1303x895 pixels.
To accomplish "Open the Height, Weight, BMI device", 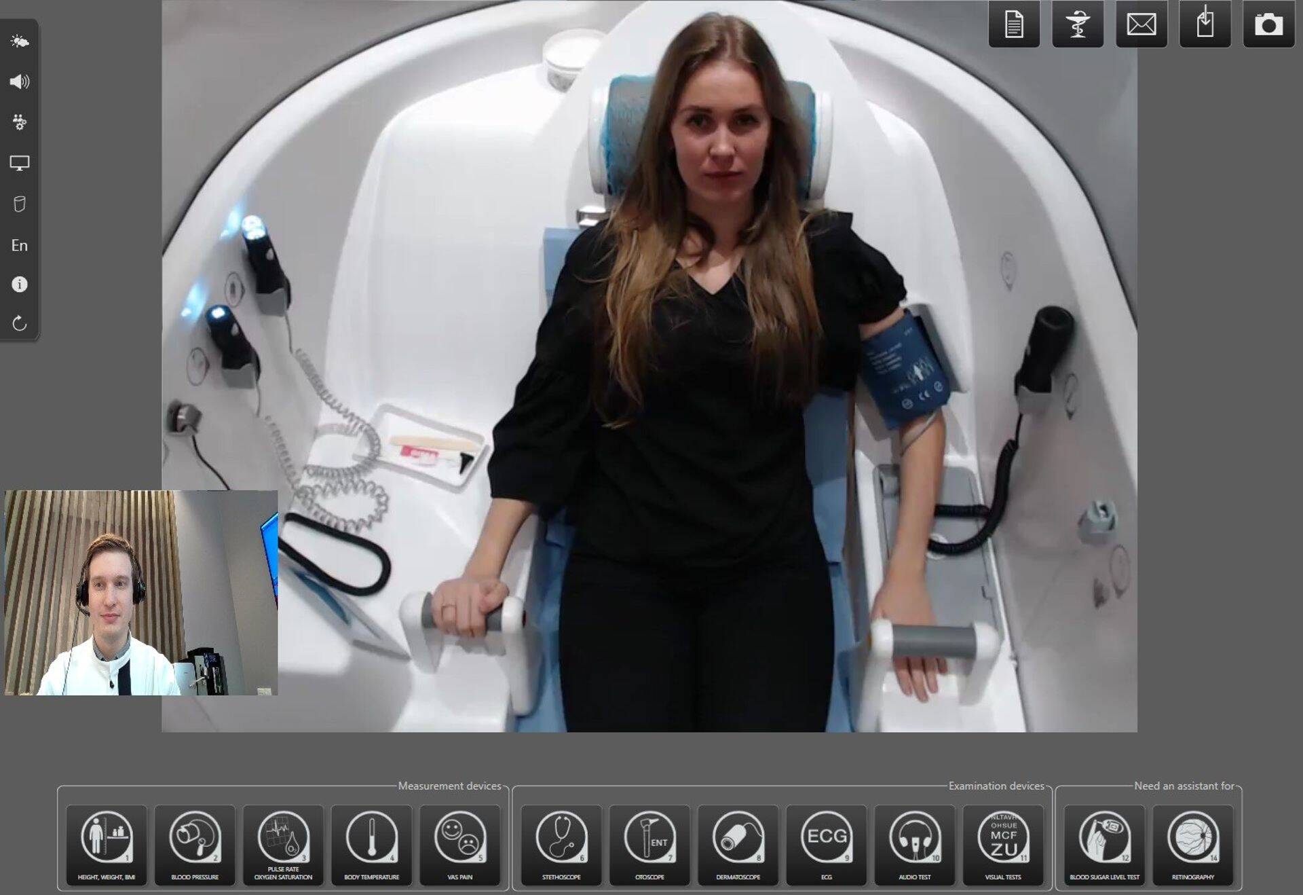I will pos(107,844).
